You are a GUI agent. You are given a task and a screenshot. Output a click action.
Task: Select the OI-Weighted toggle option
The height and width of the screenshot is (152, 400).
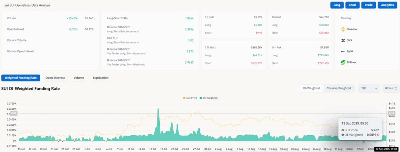click(311, 88)
